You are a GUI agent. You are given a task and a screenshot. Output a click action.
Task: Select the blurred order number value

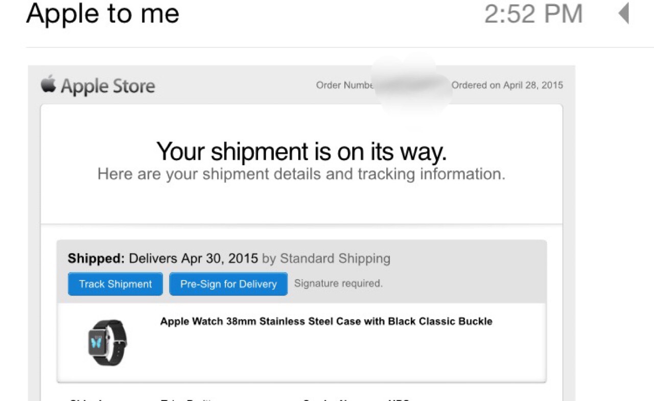click(x=412, y=85)
